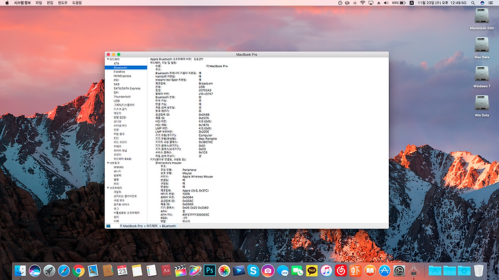Open the 도움말 menu in menu bar
This screenshot has width=499, height=280.
77,3
